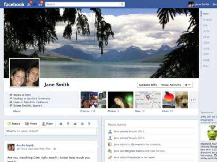Click the Place pin icon in the composer

(43, 123)
